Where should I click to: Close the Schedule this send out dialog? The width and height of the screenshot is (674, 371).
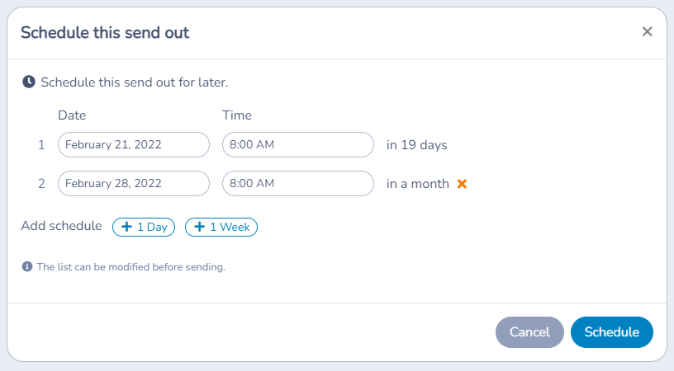pyautogui.click(x=647, y=31)
